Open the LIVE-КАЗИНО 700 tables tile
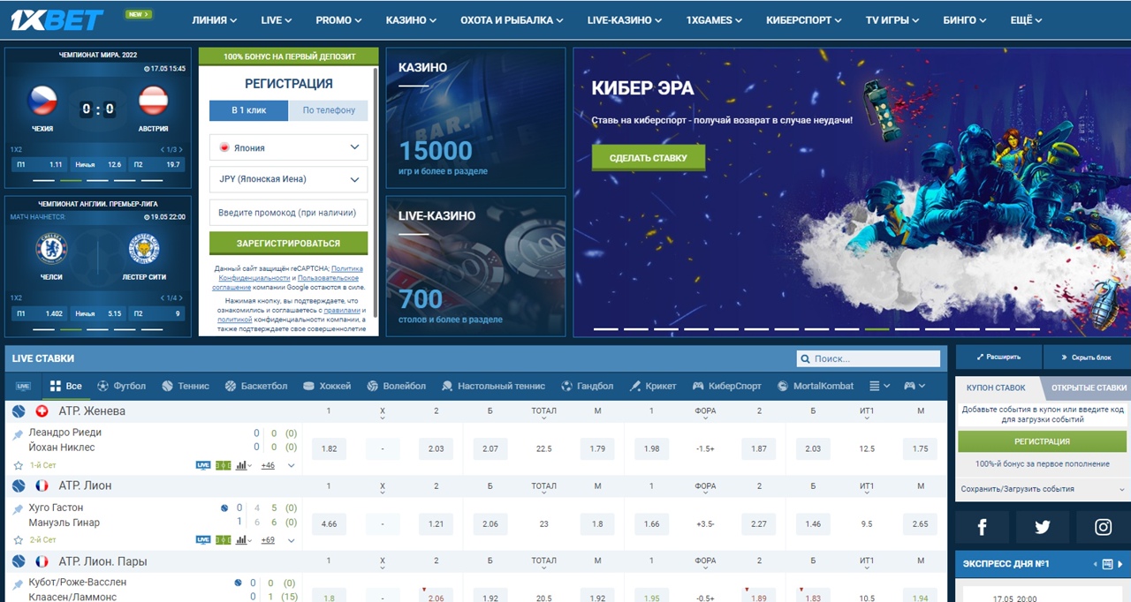The height and width of the screenshot is (602, 1131). 475,267
